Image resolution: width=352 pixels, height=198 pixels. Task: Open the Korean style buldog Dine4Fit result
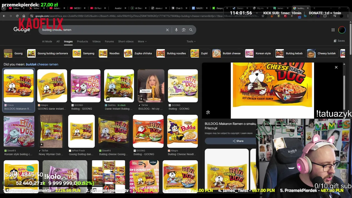[x=19, y=136]
